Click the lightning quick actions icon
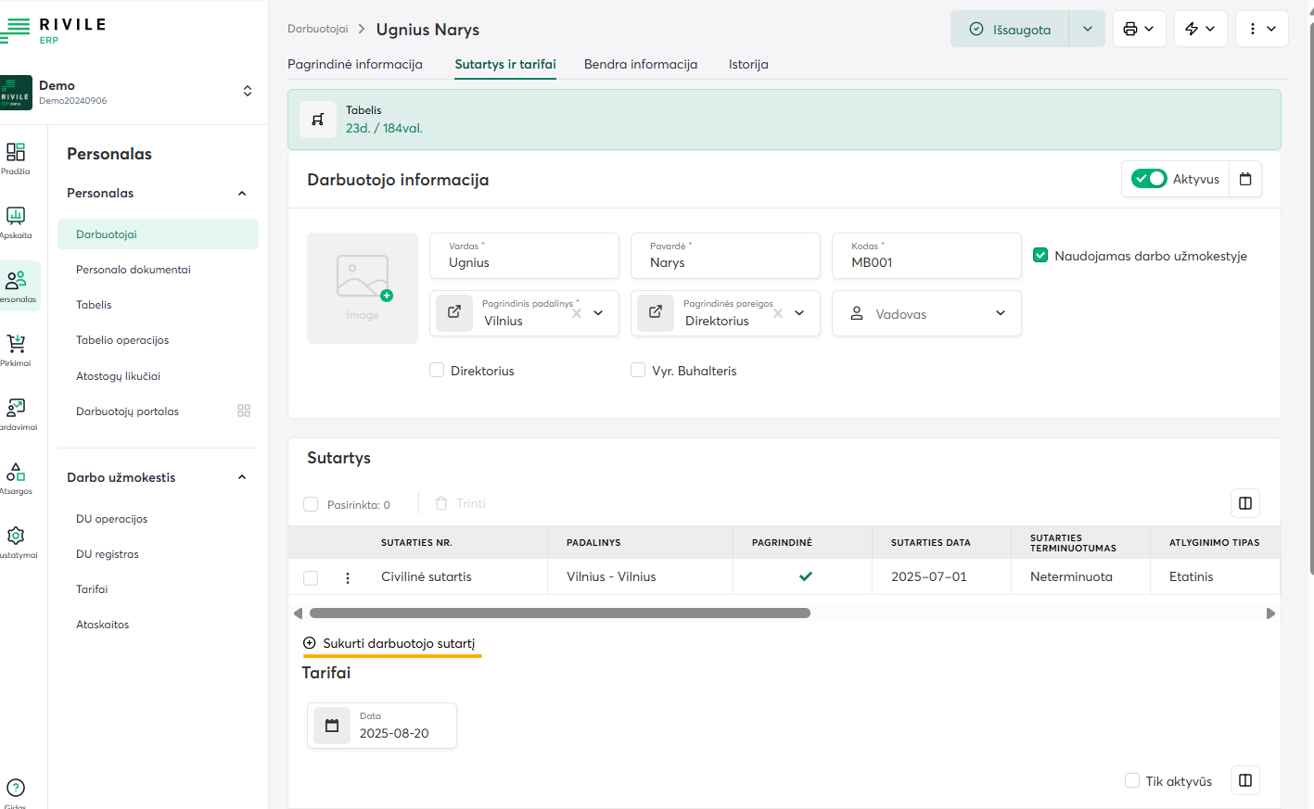 [x=1200, y=29]
